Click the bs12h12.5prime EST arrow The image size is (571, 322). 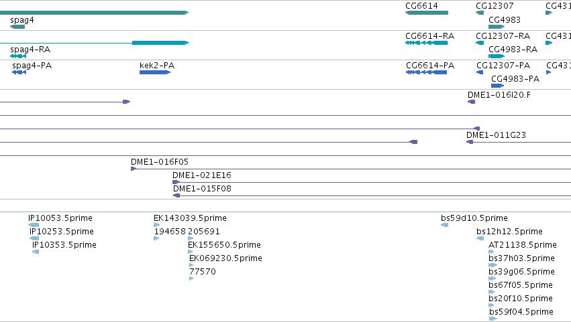pos(480,238)
